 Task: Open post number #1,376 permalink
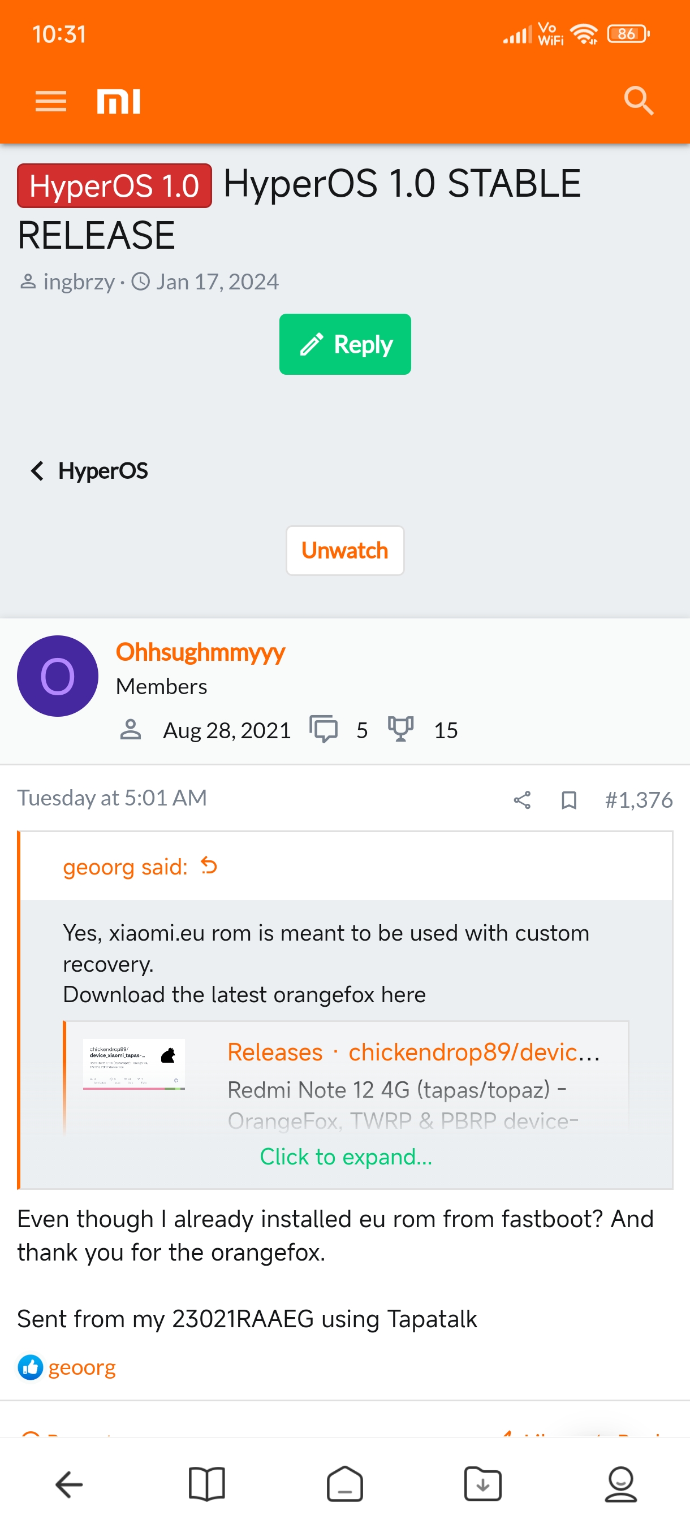[x=638, y=800]
